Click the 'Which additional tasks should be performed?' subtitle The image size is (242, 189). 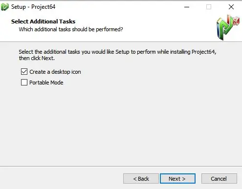[x=71, y=29]
